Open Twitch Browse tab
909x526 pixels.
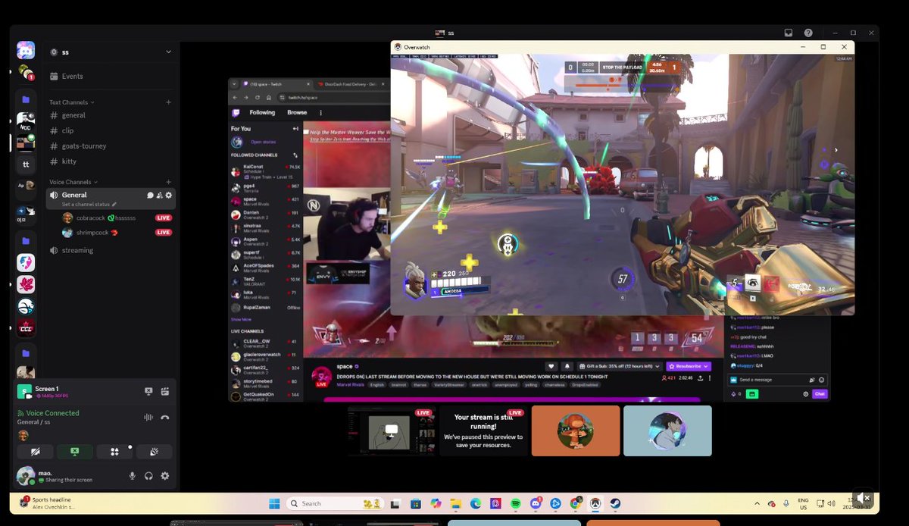(x=297, y=112)
